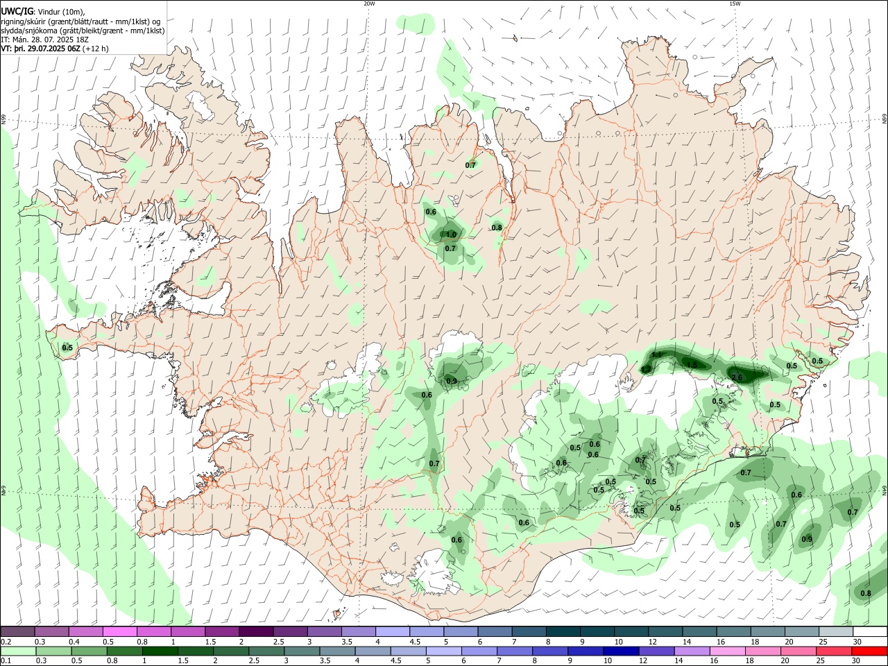Select the '66N' latitude label on right edge
The image size is (888, 666).
[x=885, y=119]
